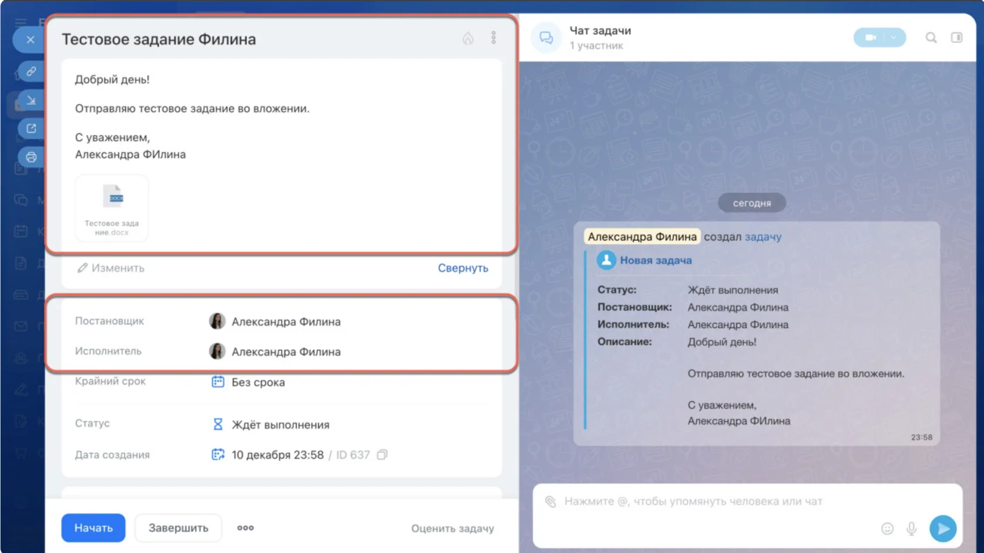Screen dimensions: 984x553
Task: Click the task chat bubble icon
Action: click(546, 37)
